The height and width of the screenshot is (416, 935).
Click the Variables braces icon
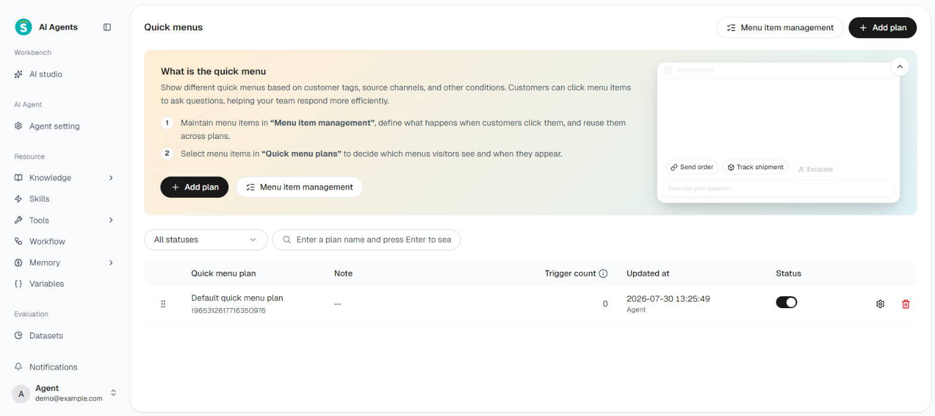click(x=18, y=284)
